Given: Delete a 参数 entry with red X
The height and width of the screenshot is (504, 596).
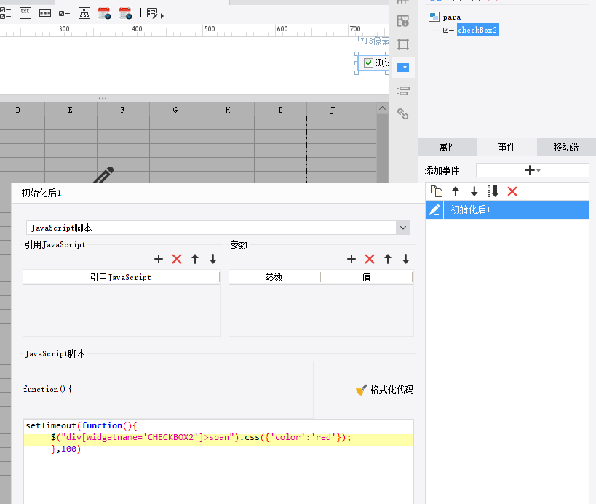Looking at the screenshot, I should tap(370, 259).
